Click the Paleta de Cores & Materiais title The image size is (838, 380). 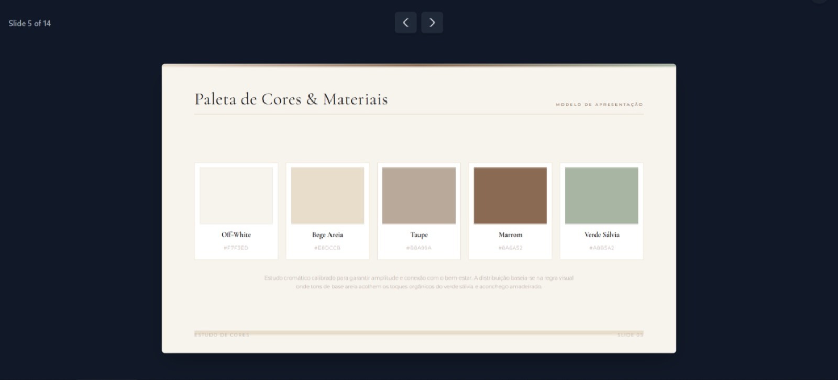pyautogui.click(x=291, y=99)
